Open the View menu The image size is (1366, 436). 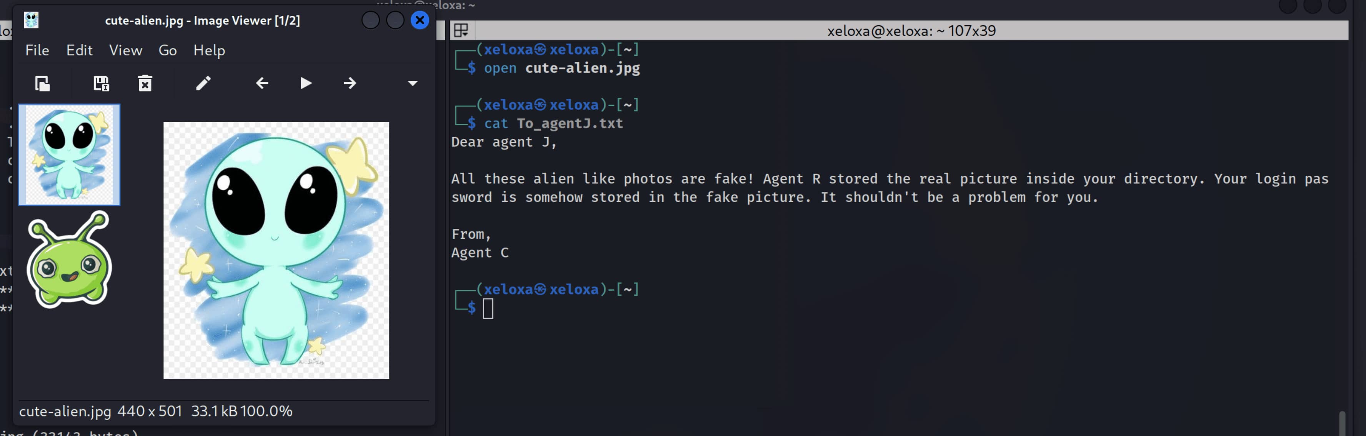126,50
